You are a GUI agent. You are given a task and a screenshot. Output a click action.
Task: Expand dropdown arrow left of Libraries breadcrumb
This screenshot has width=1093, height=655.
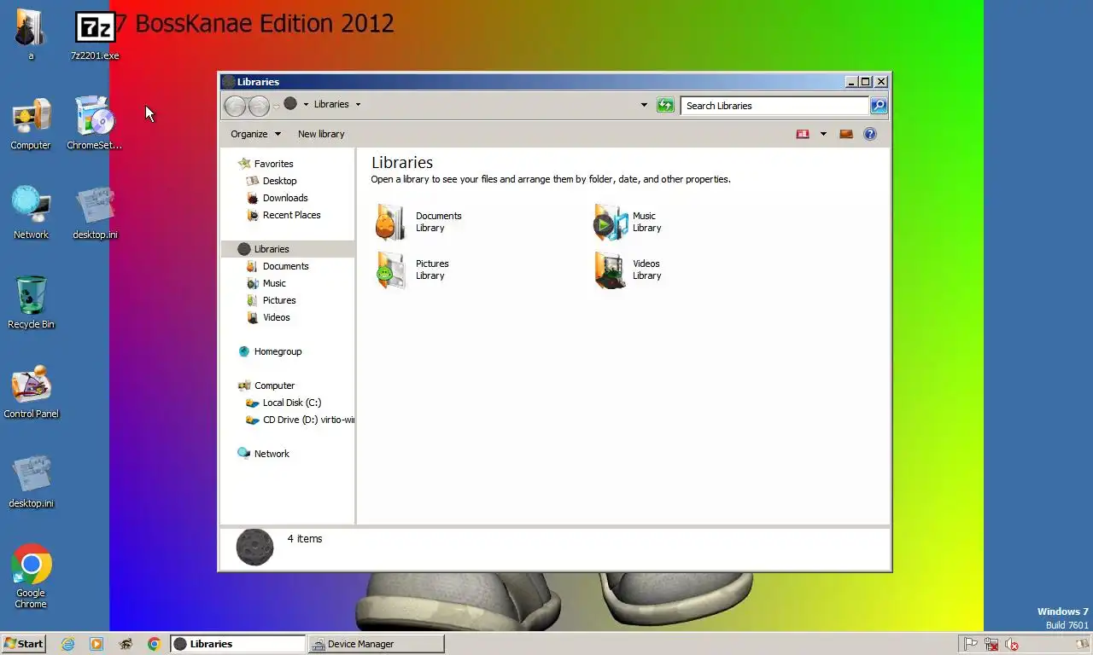click(x=306, y=104)
